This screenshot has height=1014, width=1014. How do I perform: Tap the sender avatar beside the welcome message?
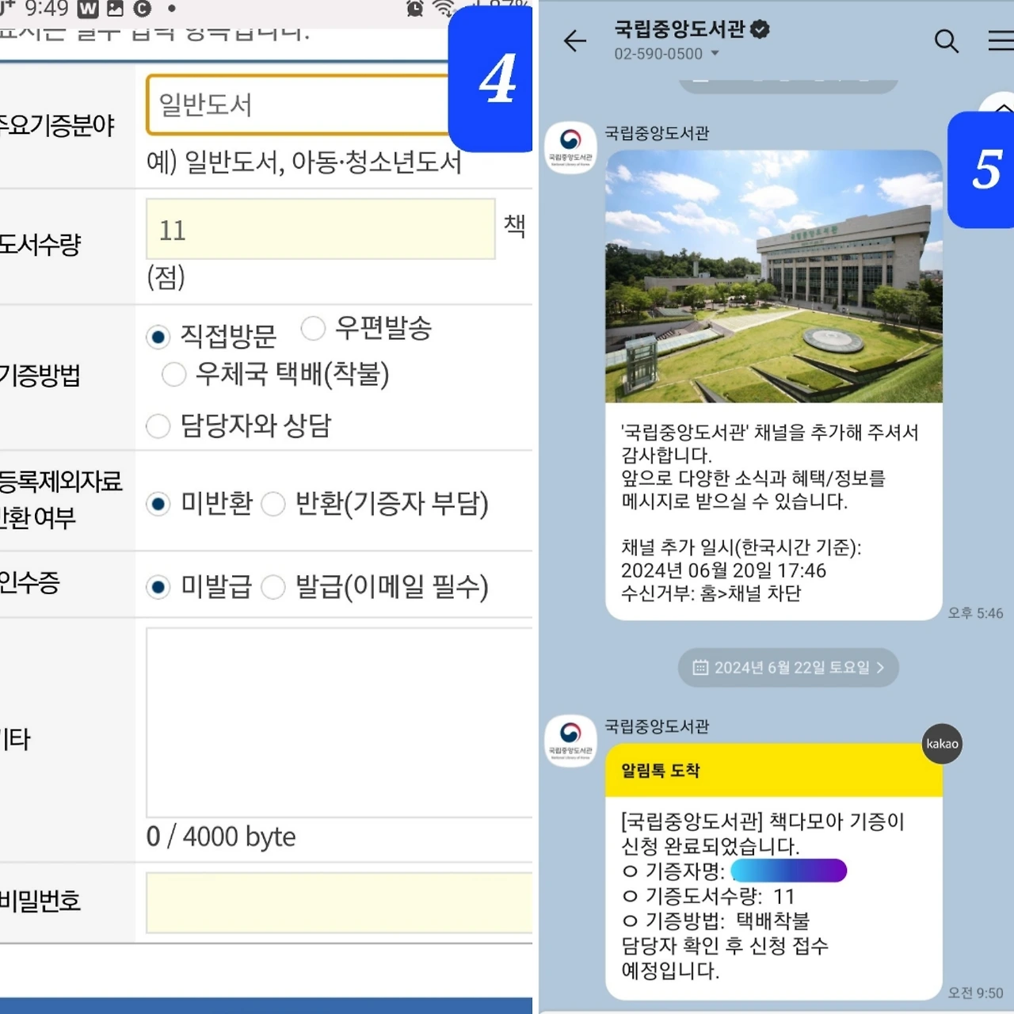[x=570, y=147]
